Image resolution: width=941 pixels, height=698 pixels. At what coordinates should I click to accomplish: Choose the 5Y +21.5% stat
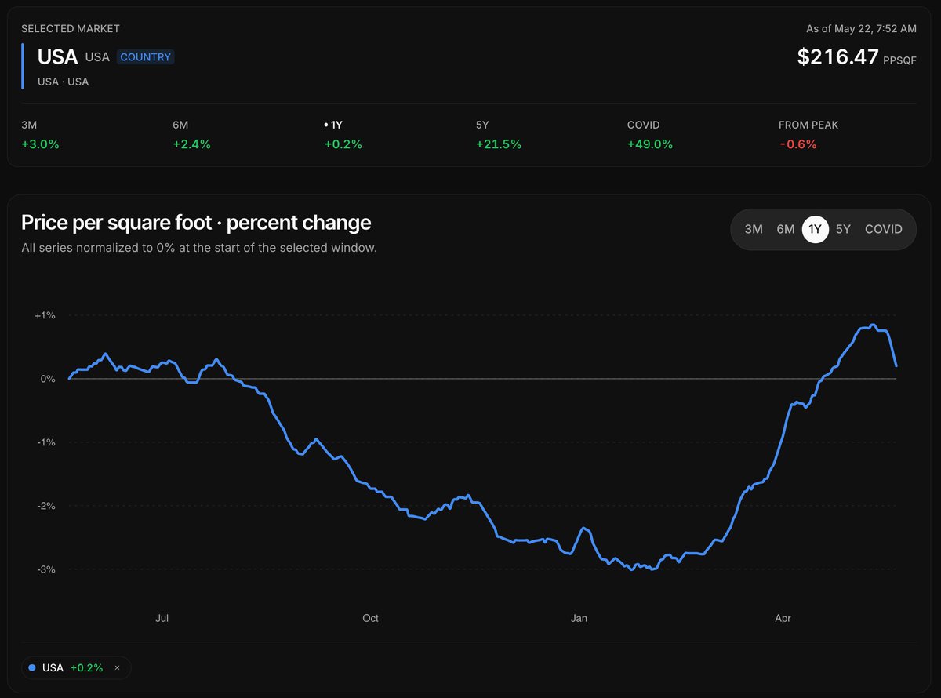pos(499,135)
